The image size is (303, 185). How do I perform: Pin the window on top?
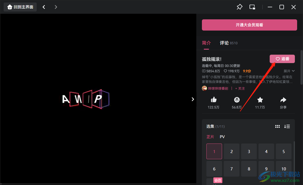pyautogui.click(x=239, y=7)
